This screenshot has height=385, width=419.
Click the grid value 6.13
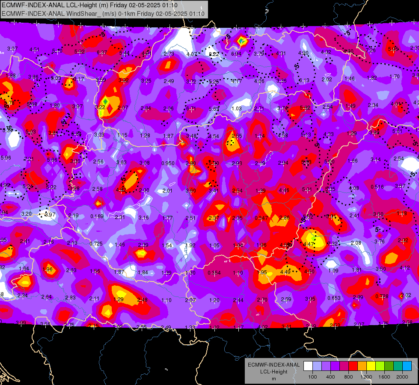click(x=304, y=80)
